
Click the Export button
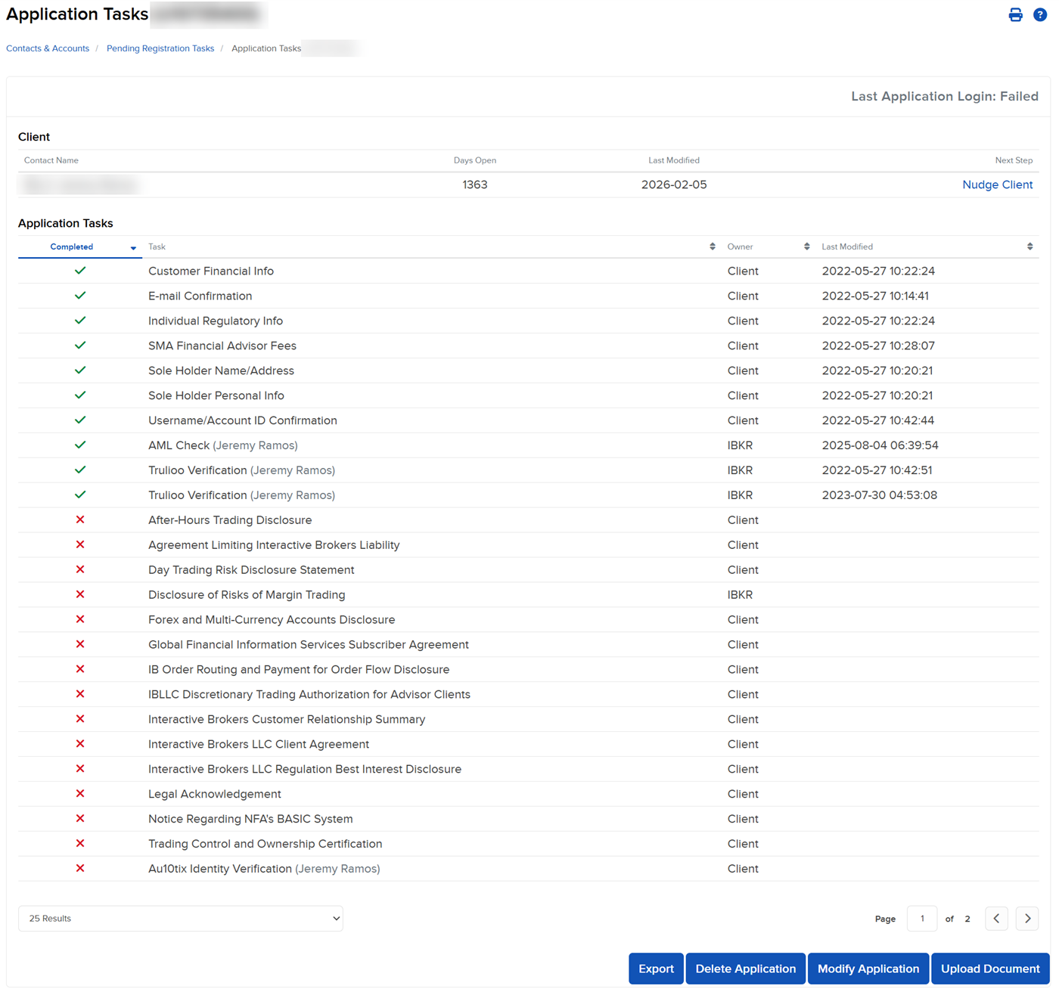coord(655,969)
